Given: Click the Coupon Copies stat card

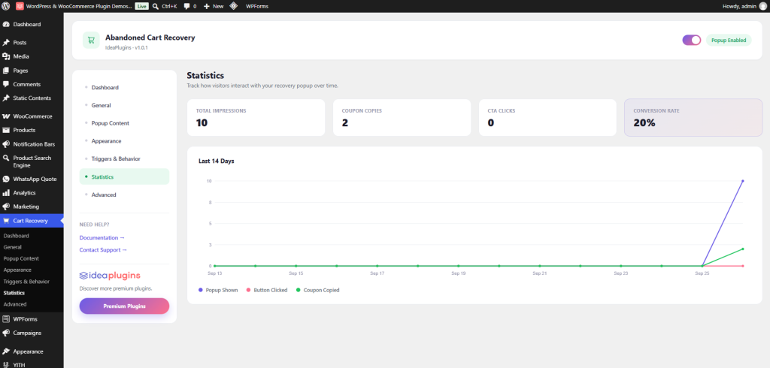Looking at the screenshot, I should pyautogui.click(x=402, y=118).
